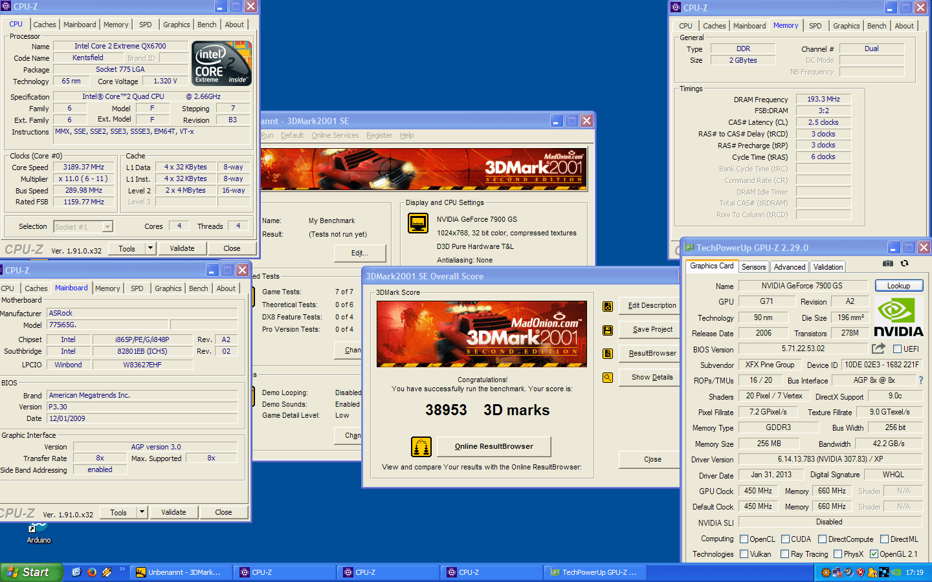932x582 pixels.
Task: Click Validate in the CPU-Z processor window
Action: click(x=182, y=248)
